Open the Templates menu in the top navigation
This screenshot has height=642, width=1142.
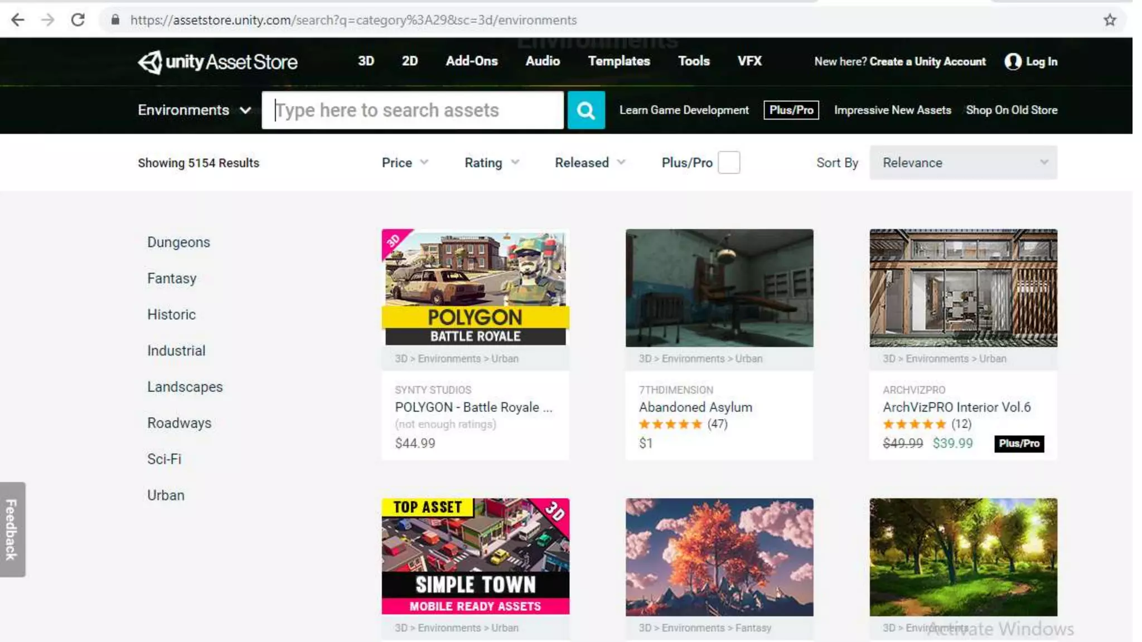[x=618, y=61]
